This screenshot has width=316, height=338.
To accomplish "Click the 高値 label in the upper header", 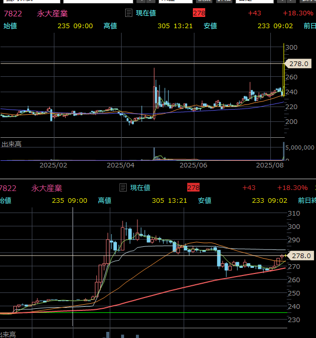I will [110, 26].
